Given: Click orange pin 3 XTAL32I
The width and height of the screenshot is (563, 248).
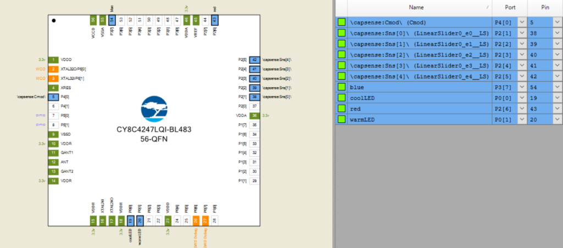Looking at the screenshot, I should coord(53,78).
